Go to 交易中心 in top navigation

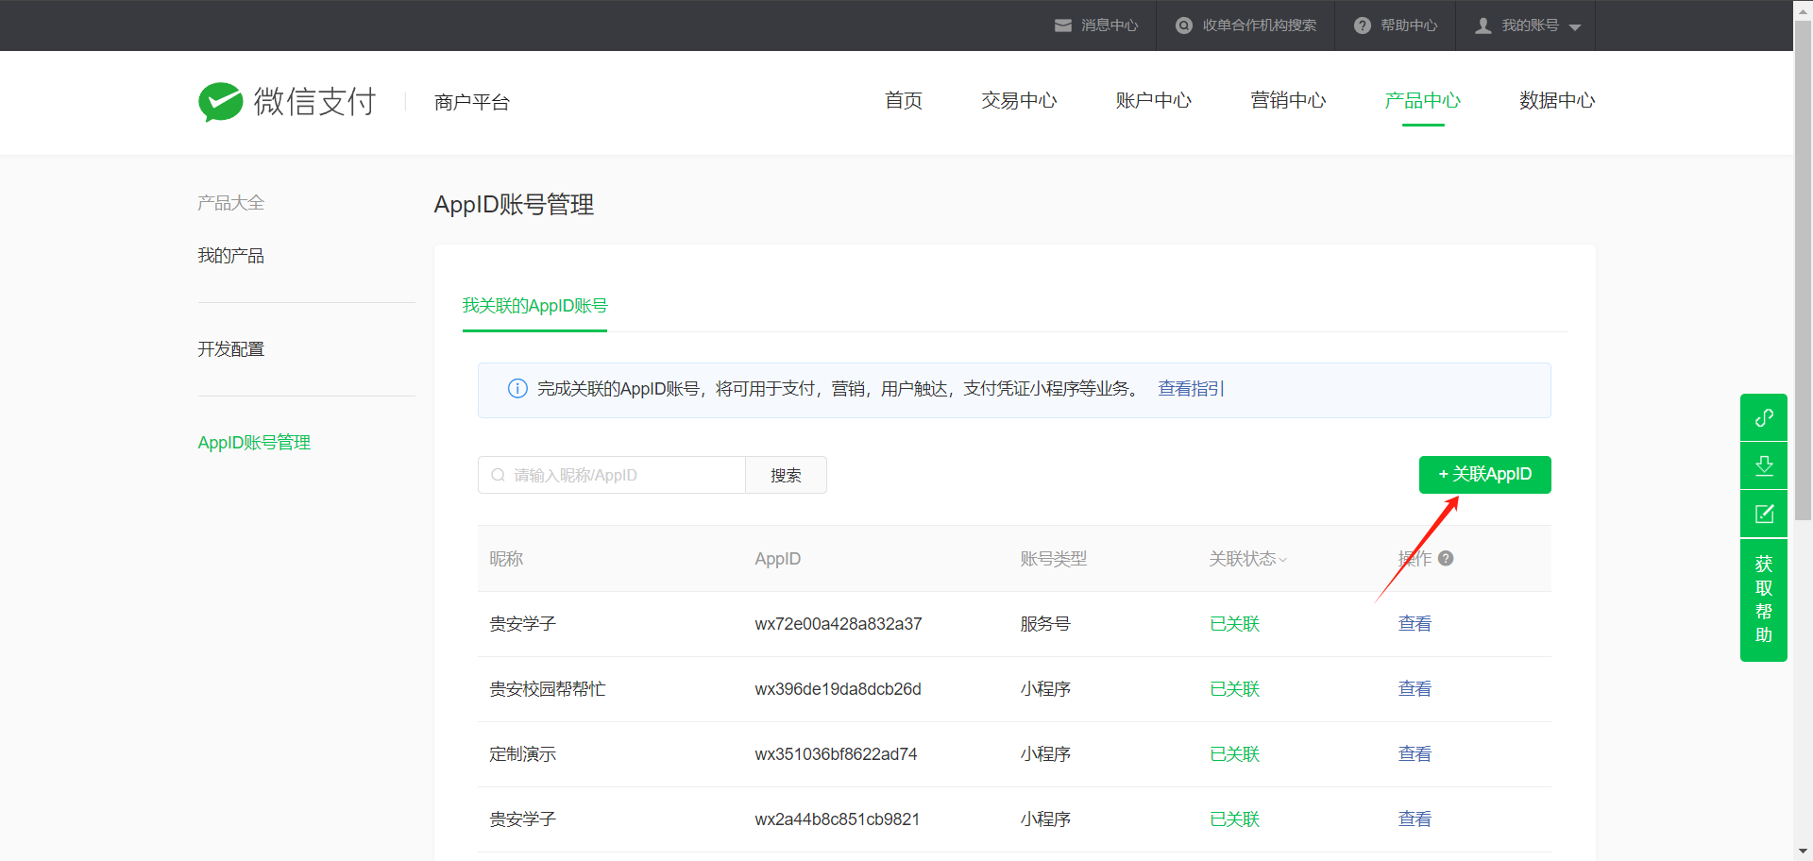[1019, 100]
